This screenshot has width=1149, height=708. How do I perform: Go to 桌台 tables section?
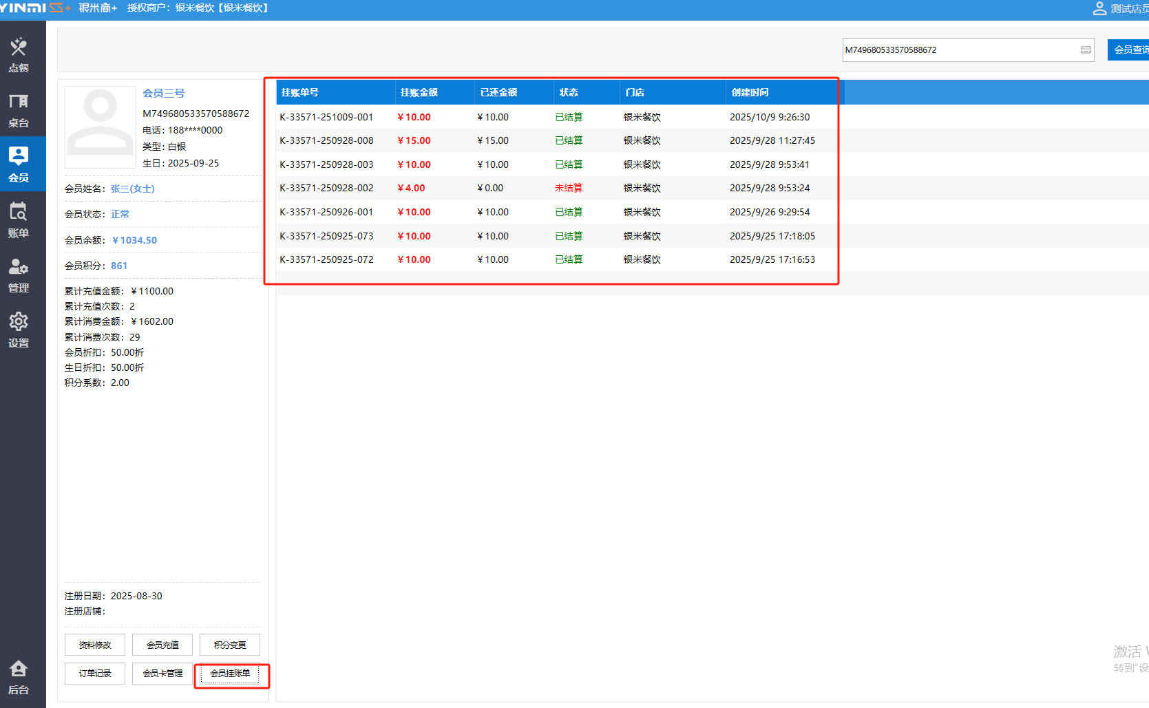[19, 109]
